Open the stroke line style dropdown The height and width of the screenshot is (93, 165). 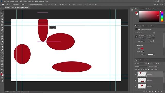(151, 55)
